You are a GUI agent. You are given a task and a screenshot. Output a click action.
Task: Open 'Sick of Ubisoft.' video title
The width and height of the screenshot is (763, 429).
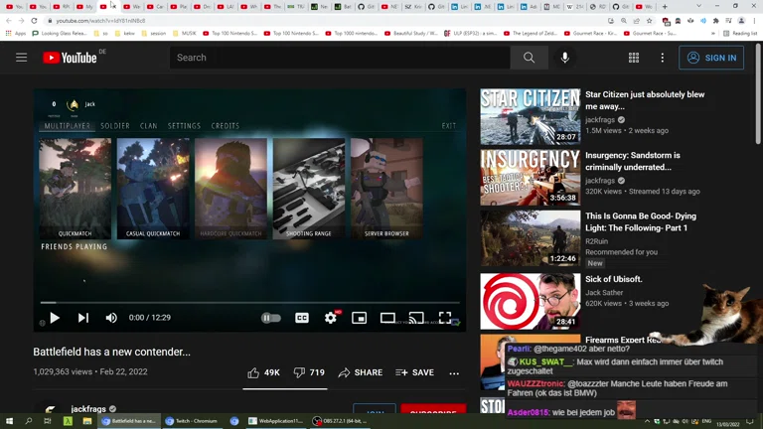[x=614, y=279]
